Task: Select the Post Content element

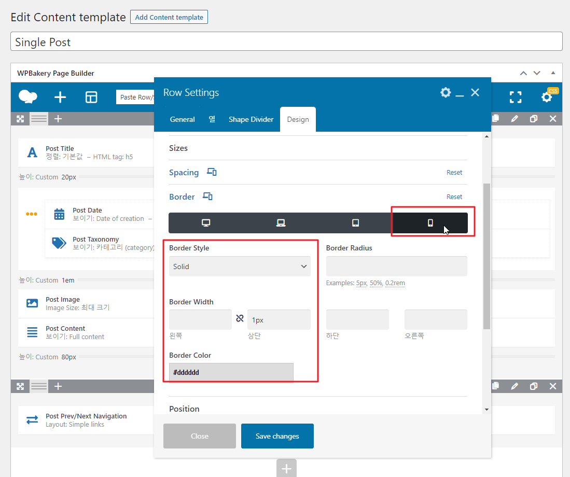Action: 86,332
